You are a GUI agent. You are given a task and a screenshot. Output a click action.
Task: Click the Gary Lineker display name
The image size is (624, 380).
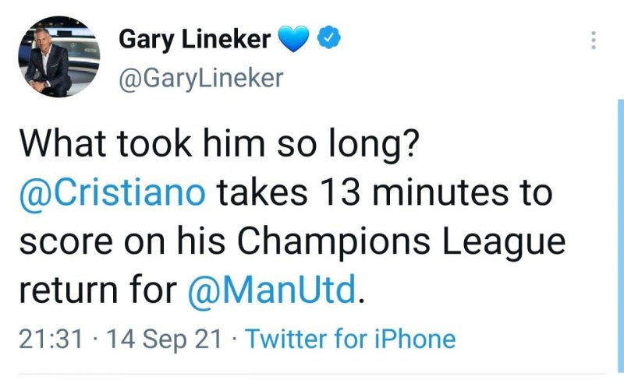[194, 38]
